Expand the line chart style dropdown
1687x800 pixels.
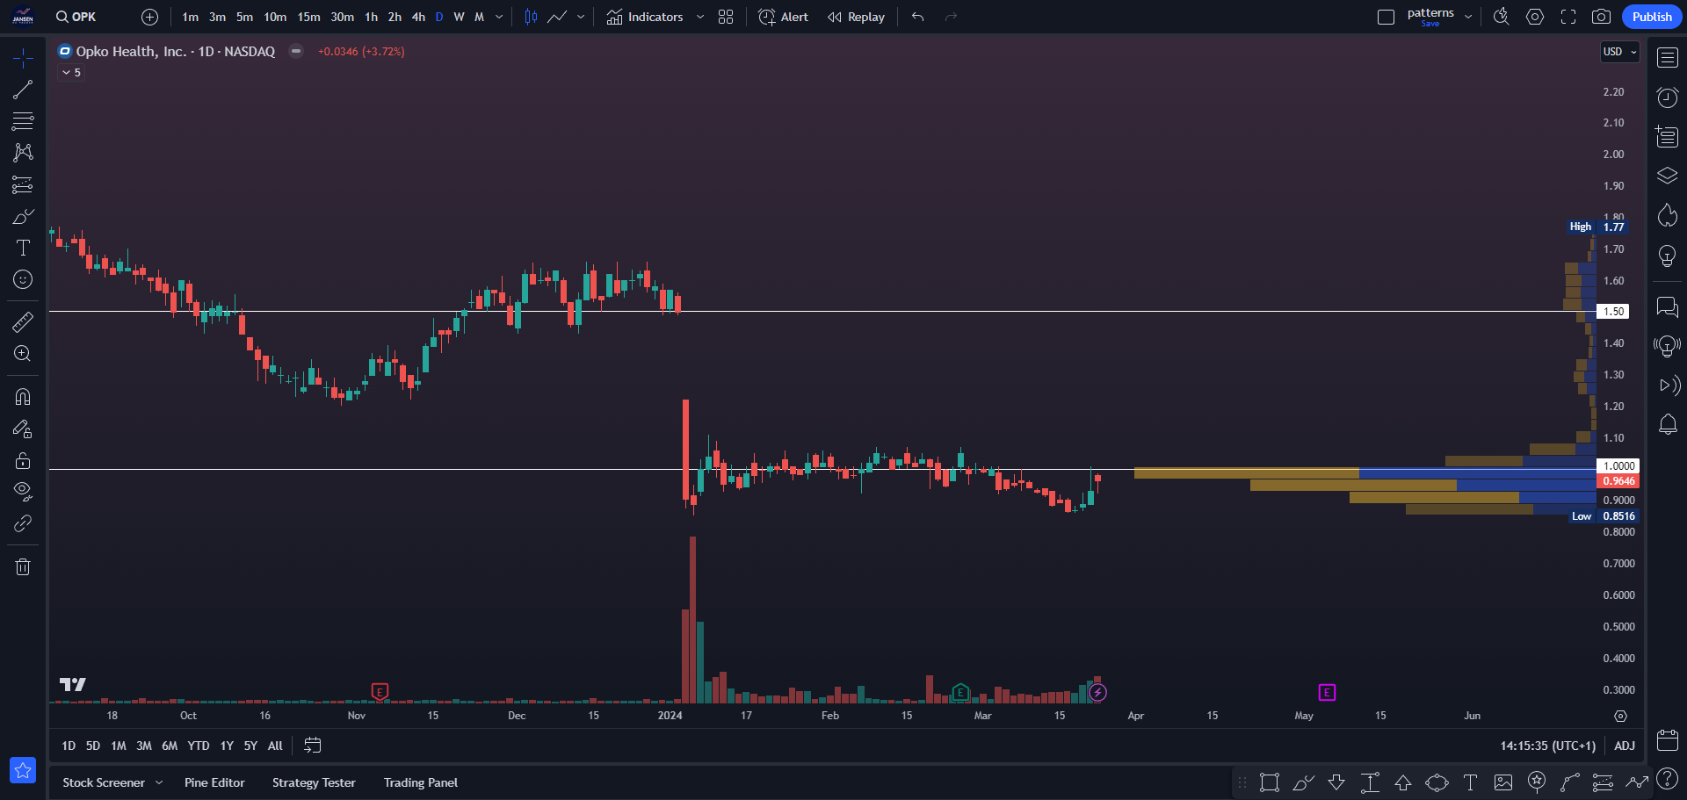[581, 17]
